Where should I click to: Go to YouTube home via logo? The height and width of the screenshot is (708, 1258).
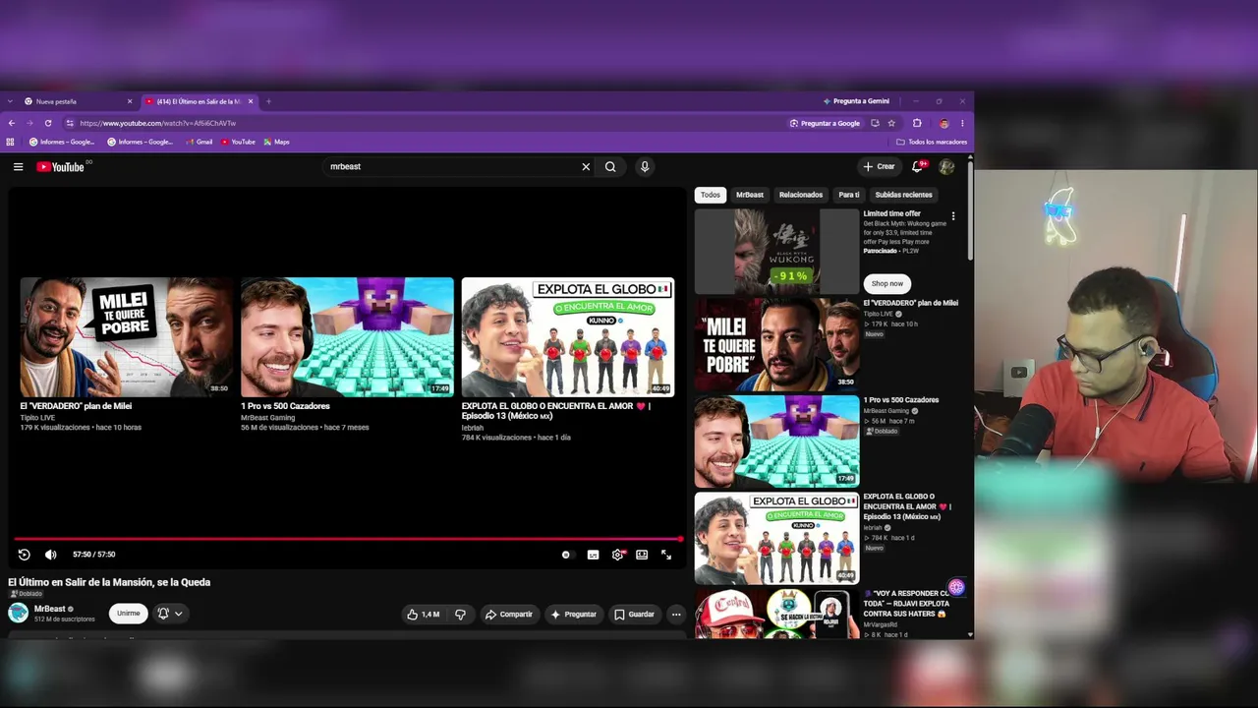(x=60, y=167)
